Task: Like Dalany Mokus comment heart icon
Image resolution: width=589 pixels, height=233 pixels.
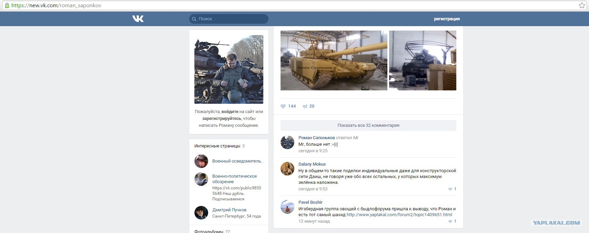Action: tap(450, 189)
